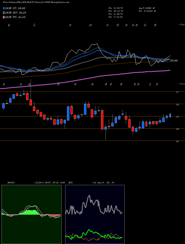Click the long red candlestick near 48
This screenshot has width=185, height=244.
pyautogui.click(x=102, y=120)
